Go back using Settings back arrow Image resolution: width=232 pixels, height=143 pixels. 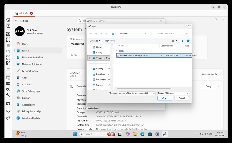[x=16, y=21]
